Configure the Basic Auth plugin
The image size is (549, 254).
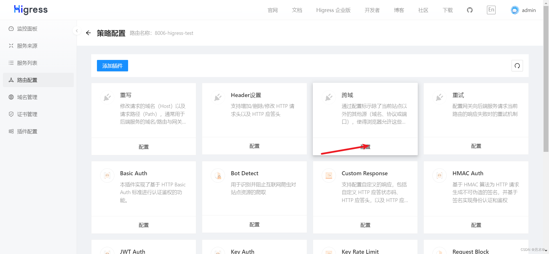[x=144, y=225]
